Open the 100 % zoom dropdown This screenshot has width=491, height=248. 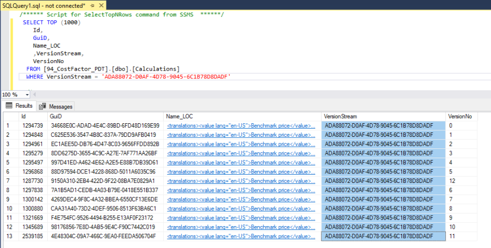tap(27, 95)
